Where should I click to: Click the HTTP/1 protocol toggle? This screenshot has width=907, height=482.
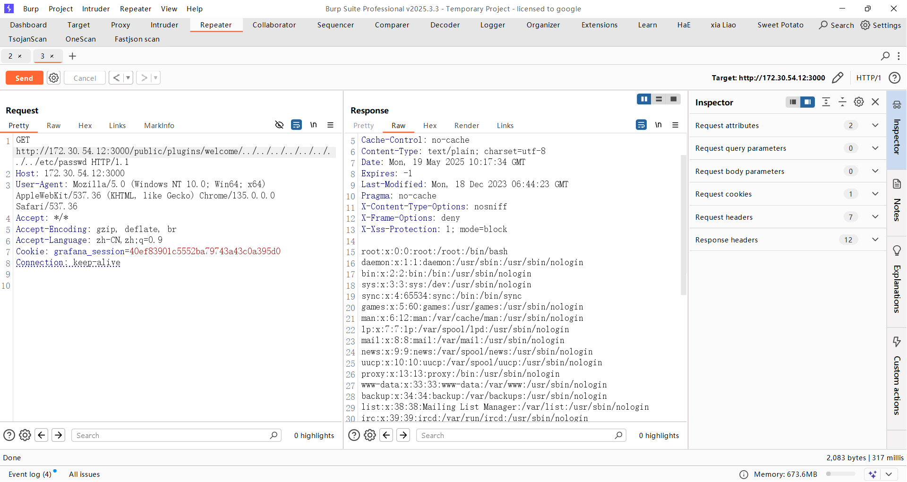(x=868, y=77)
